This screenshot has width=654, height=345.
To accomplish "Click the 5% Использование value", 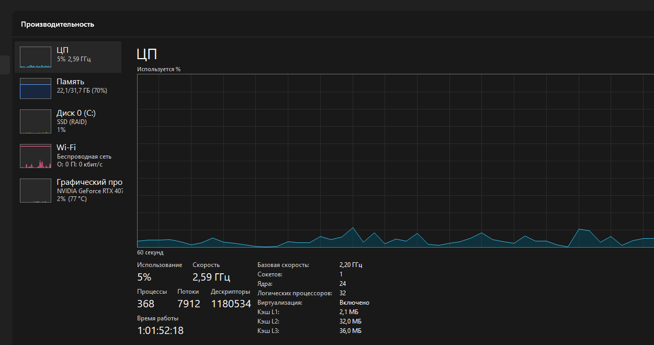I will 144,277.
